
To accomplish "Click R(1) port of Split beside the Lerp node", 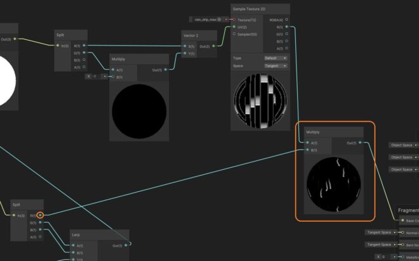I will pyautogui.click(x=40, y=215).
